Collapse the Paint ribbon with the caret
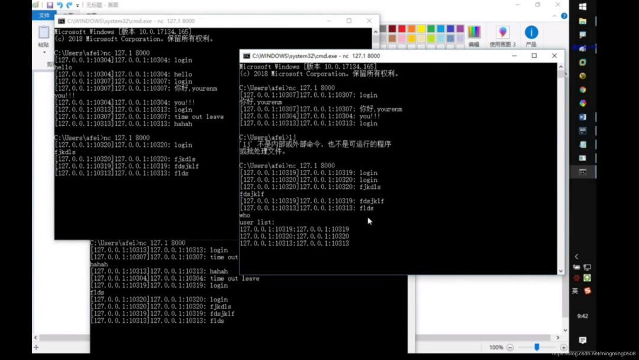The width and height of the screenshot is (639, 360). point(554,16)
